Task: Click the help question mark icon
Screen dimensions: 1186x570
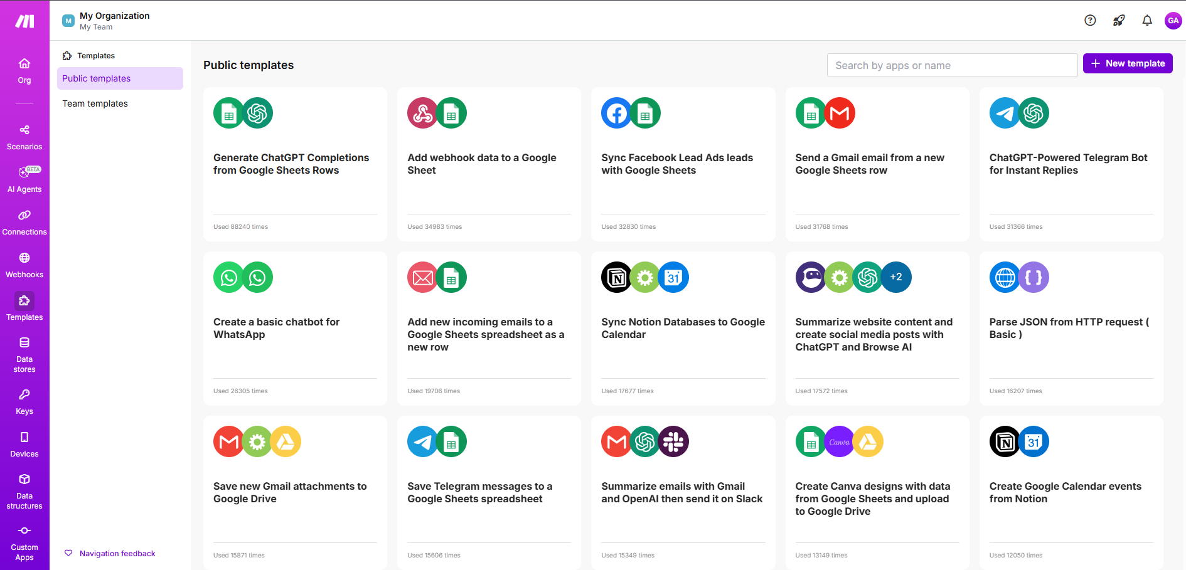Action: click(1090, 20)
